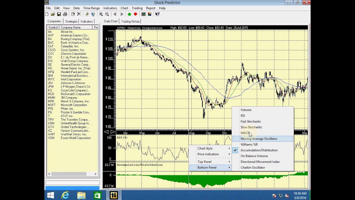Click the double right arrow toolbar icon
355x200 pixels.
pyautogui.click(x=121, y=14)
